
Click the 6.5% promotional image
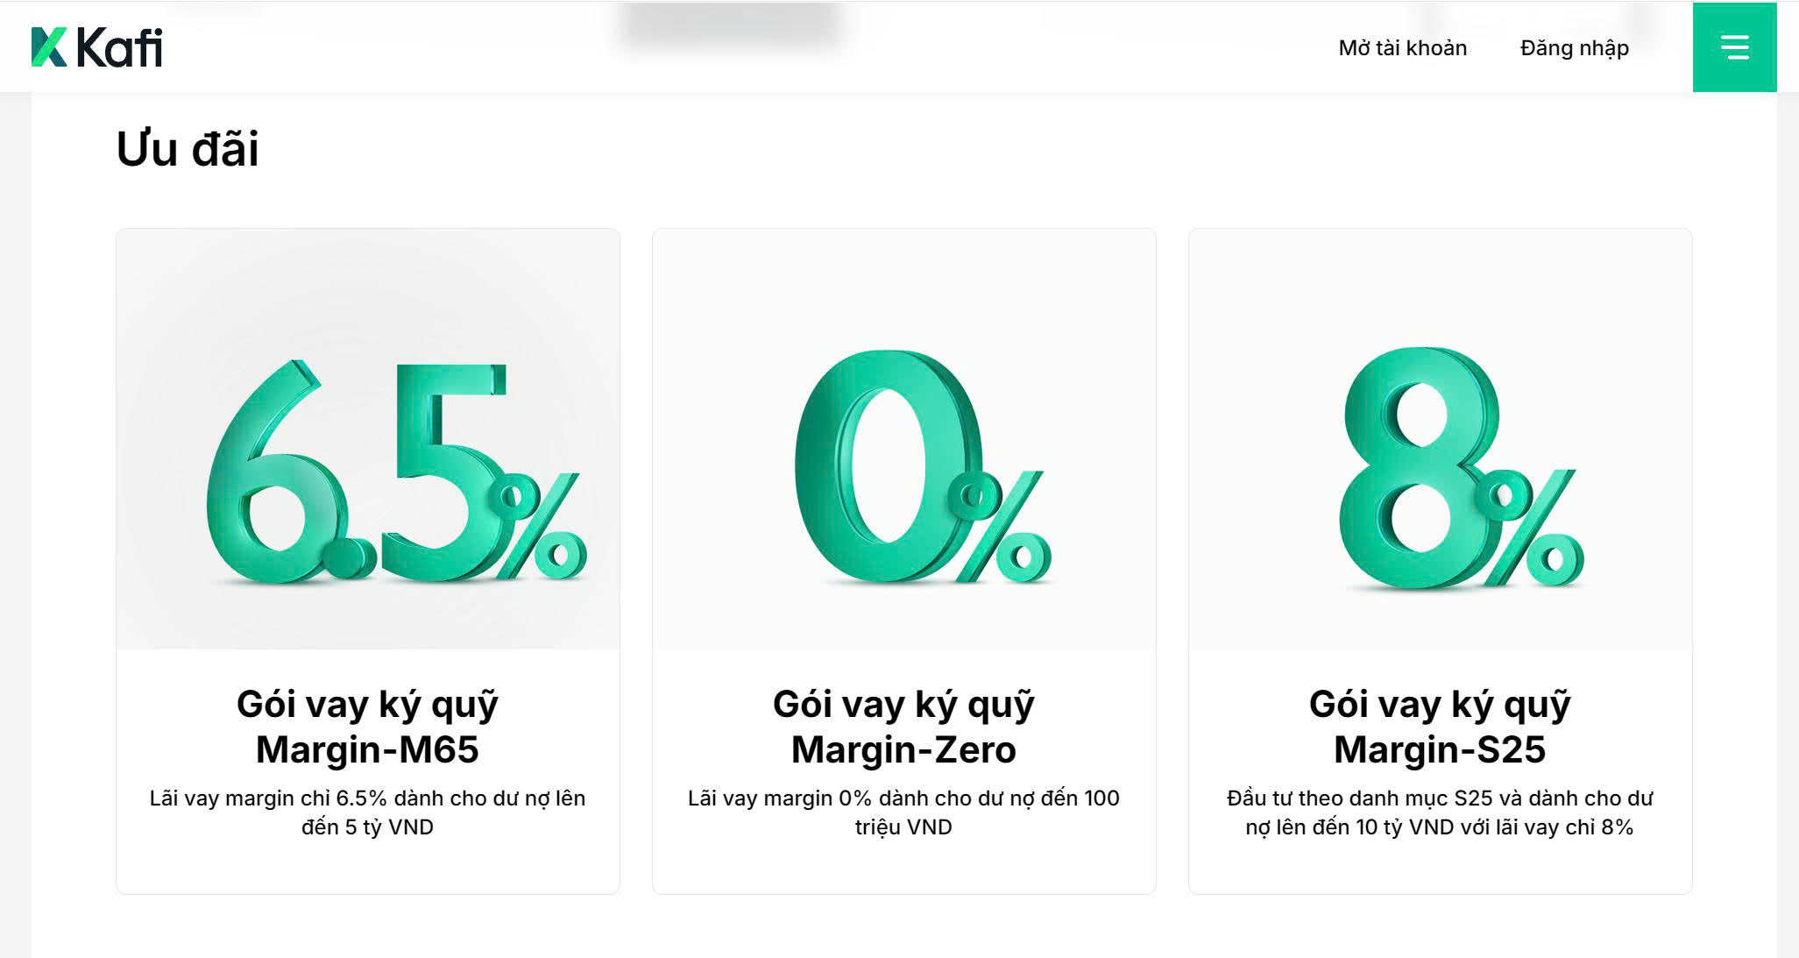(x=368, y=438)
